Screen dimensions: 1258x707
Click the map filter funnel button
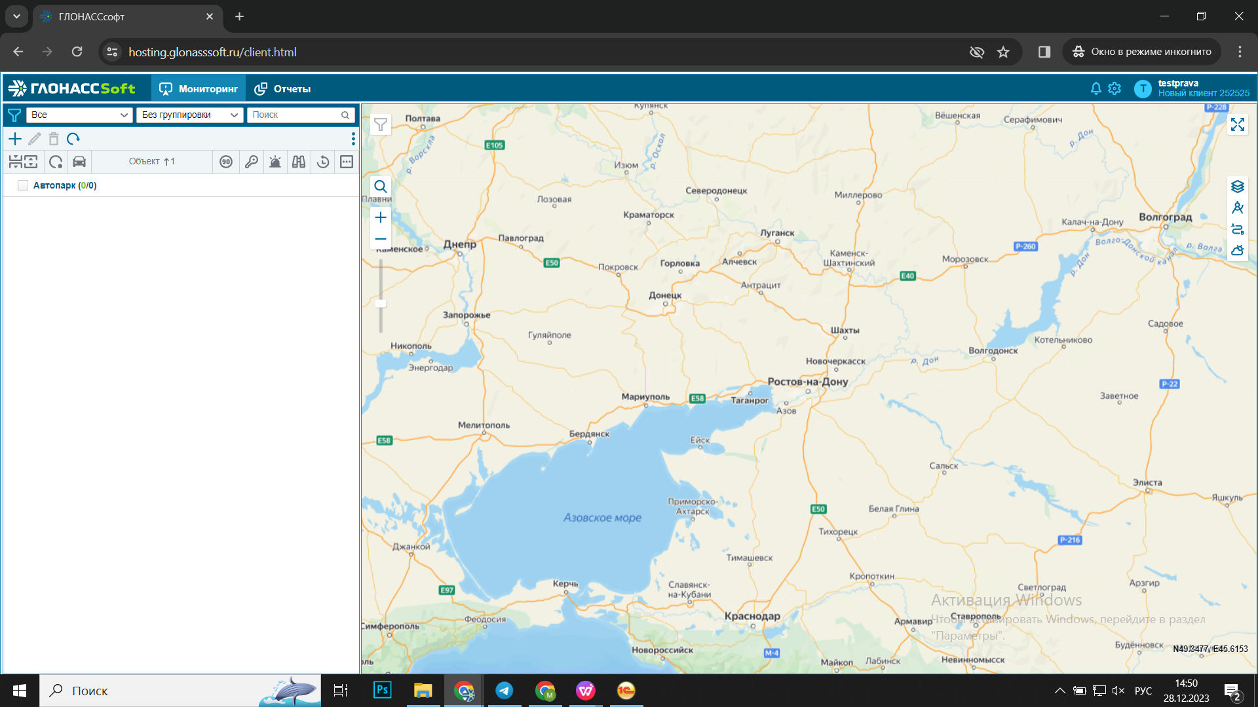tap(381, 124)
